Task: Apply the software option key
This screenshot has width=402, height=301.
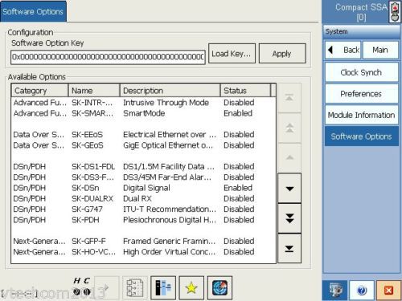Action: click(282, 54)
